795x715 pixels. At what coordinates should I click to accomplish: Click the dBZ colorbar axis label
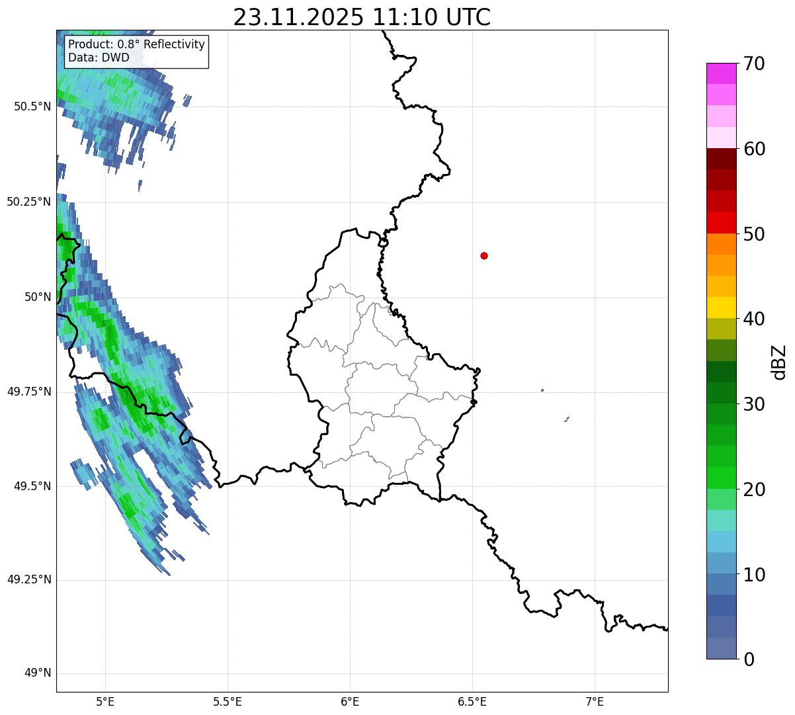pyautogui.click(x=779, y=362)
